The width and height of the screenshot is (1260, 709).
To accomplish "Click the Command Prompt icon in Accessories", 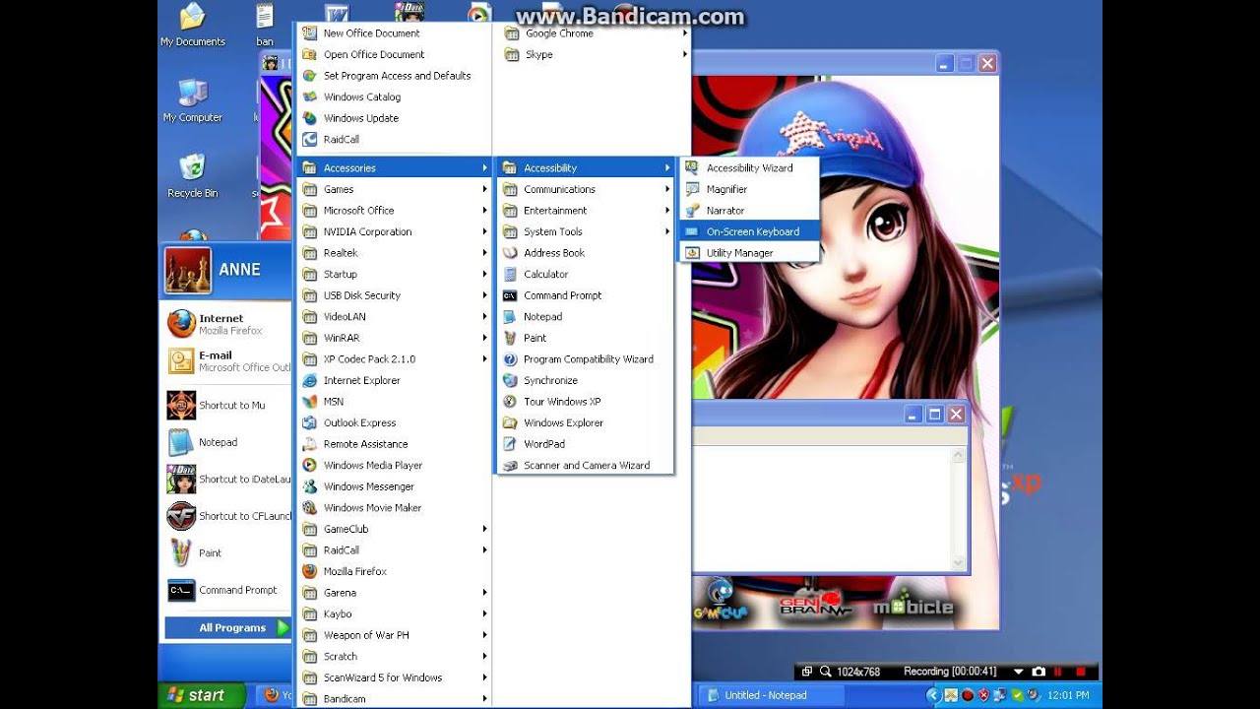I will pyautogui.click(x=510, y=295).
